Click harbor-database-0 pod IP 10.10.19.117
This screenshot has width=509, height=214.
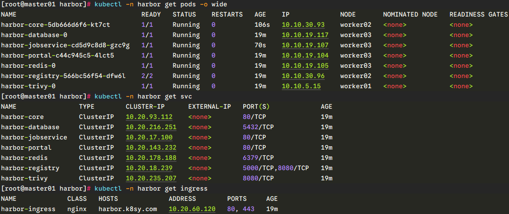[x=305, y=35]
